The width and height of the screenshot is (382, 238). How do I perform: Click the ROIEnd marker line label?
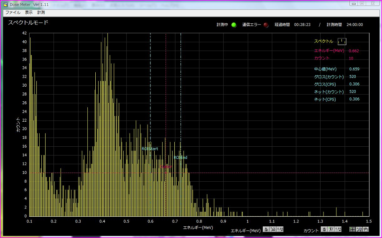pos(181,158)
